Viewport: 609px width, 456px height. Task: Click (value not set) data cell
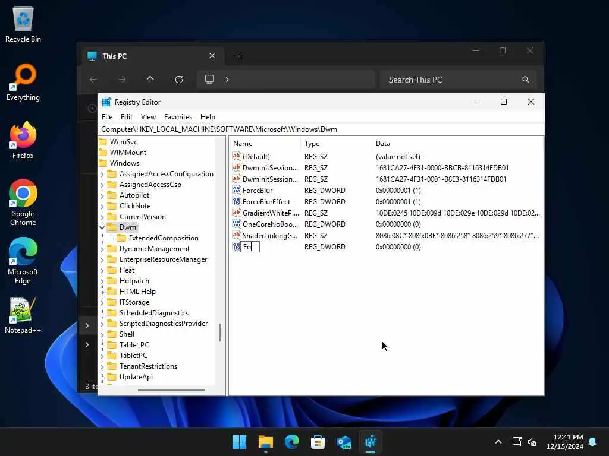pos(398,157)
